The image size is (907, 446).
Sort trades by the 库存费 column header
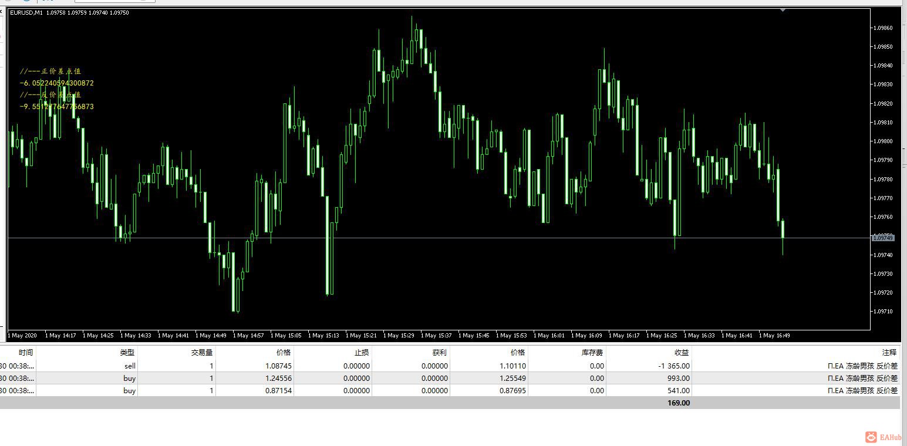coord(591,352)
